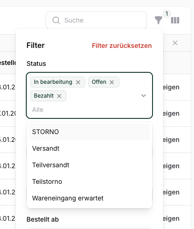Click the 'Offen' chip label
The width and height of the screenshot is (194, 229).
(99, 82)
